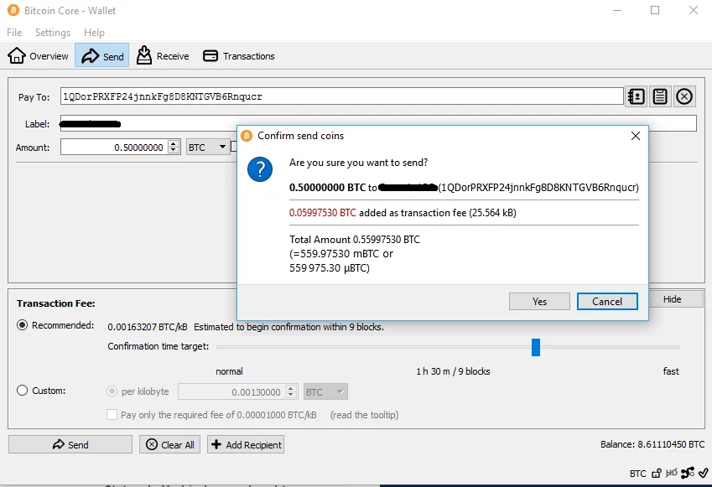Click the Balance: 8.61110450 BTC text
The height and width of the screenshot is (487, 712).
[652, 444]
